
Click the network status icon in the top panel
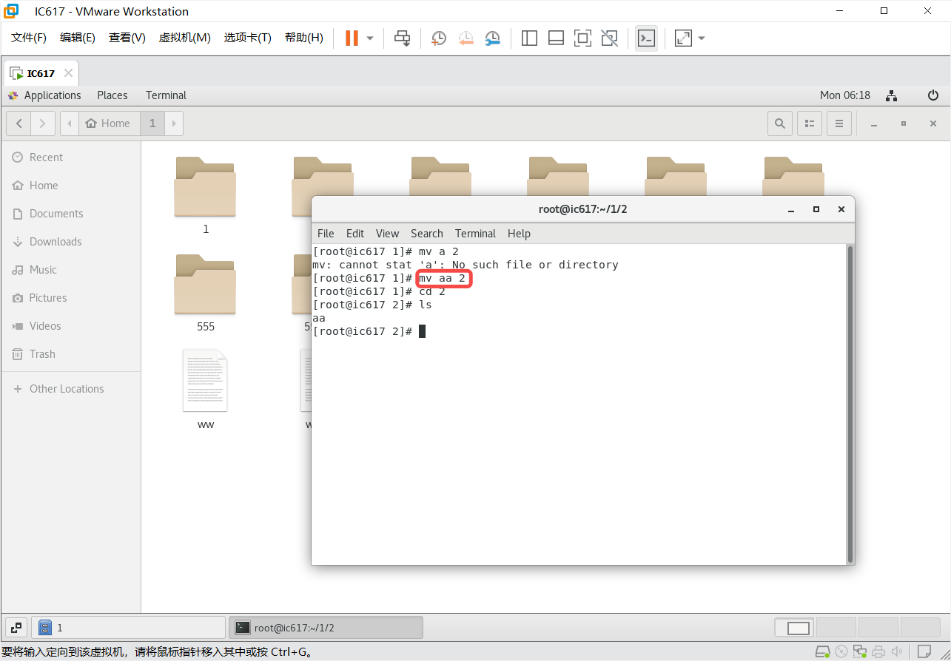(x=892, y=95)
